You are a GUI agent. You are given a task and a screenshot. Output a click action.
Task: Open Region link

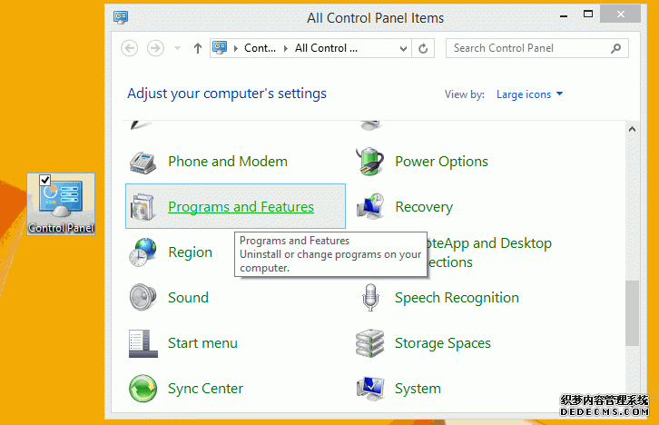coord(190,252)
